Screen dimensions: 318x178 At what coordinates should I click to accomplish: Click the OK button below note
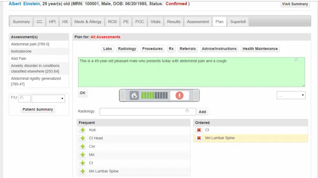pyautogui.click(x=83, y=93)
